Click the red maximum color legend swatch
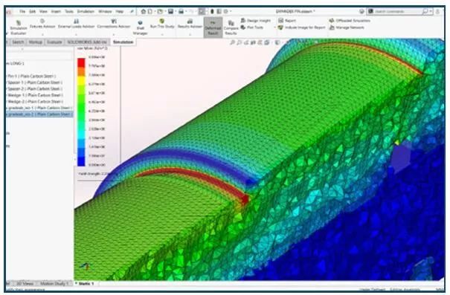 [x=81, y=62]
